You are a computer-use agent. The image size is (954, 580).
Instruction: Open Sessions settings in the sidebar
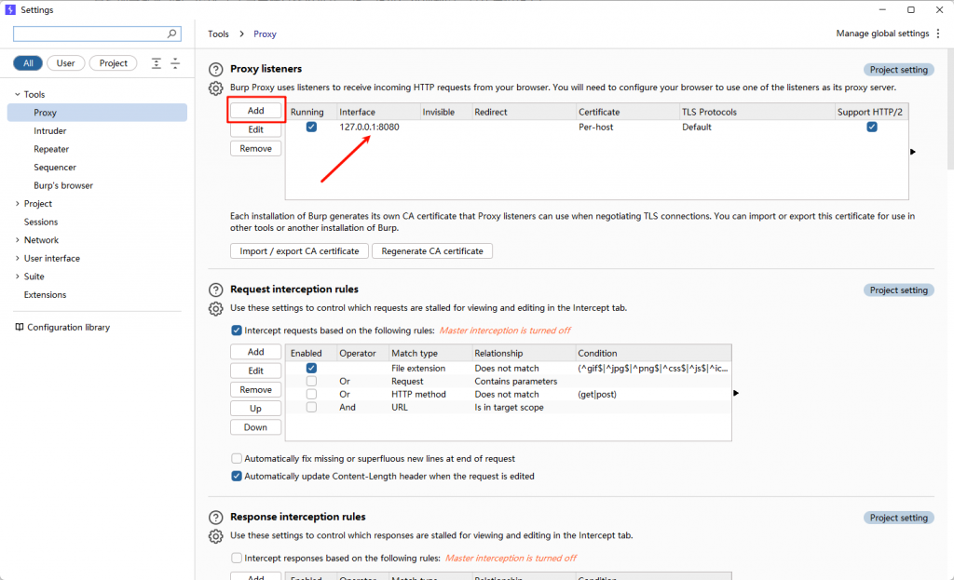click(41, 222)
